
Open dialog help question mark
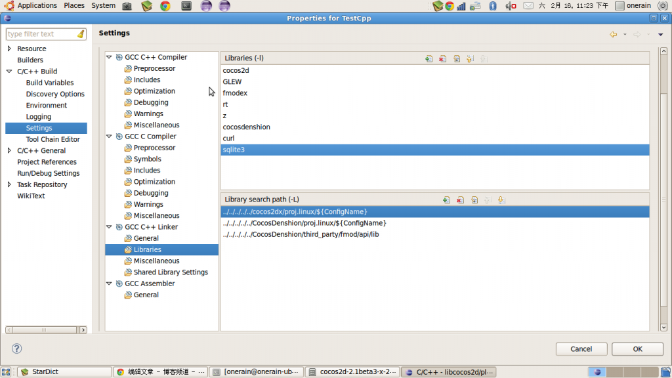click(x=16, y=348)
